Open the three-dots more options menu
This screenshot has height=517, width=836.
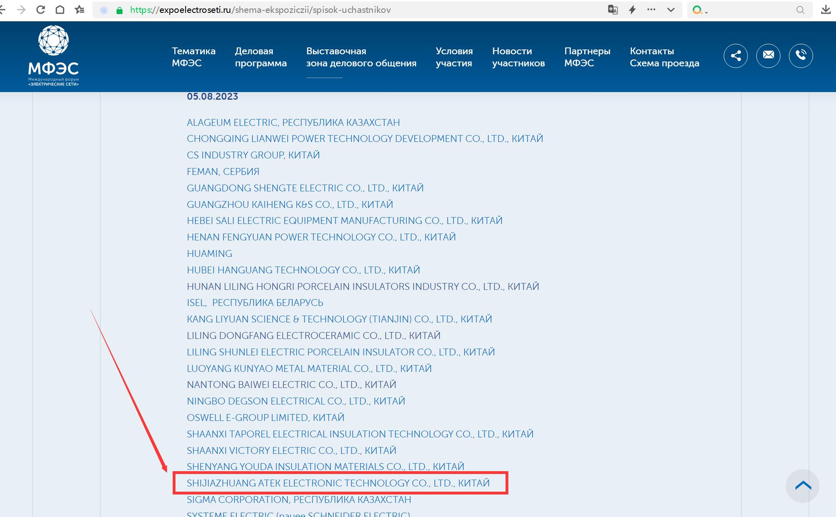[x=651, y=10]
